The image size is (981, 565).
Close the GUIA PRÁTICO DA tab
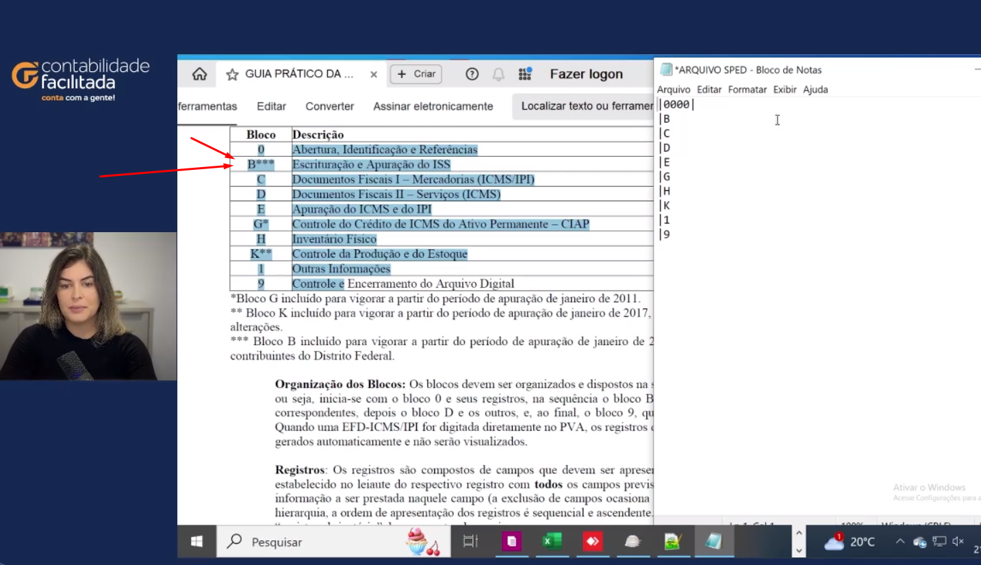tap(374, 75)
